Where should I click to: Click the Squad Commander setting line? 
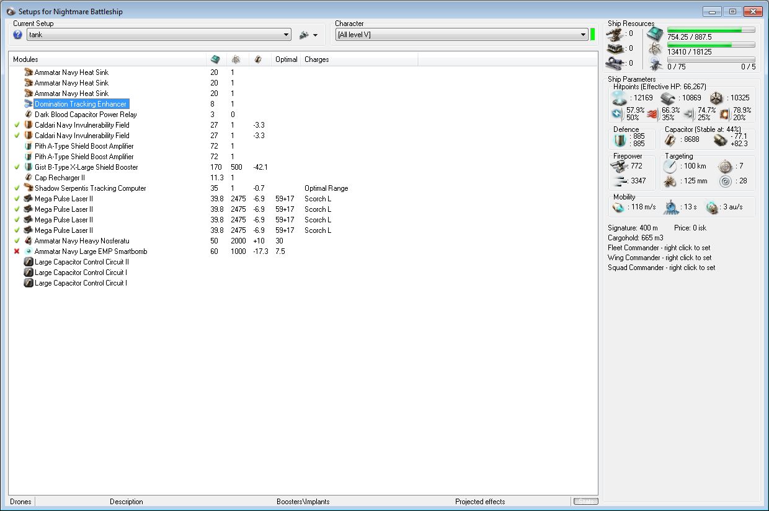tap(661, 268)
